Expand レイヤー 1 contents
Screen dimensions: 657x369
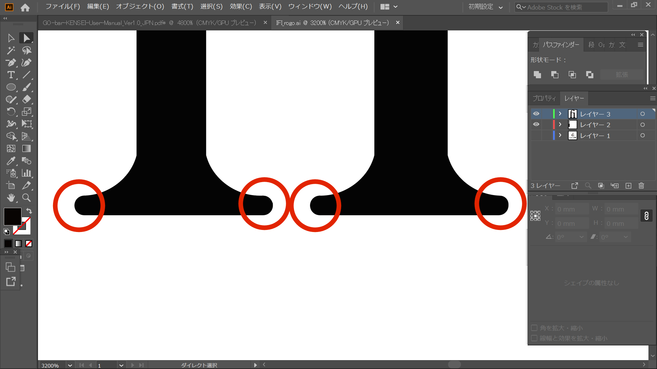[560, 136]
